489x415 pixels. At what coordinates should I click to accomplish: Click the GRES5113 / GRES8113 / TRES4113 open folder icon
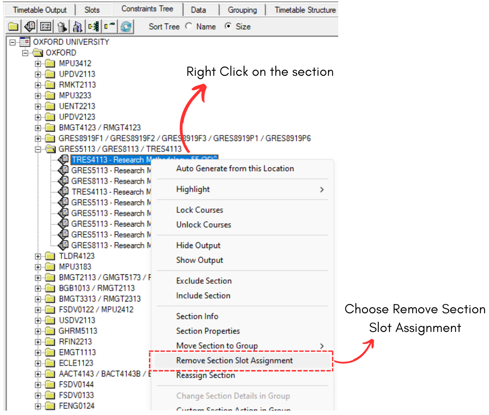pyautogui.click(x=50, y=149)
